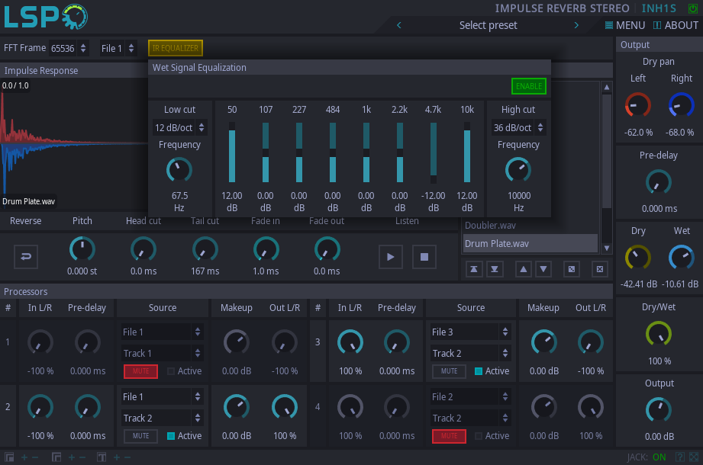
Task: Click the help icon in status bar
Action: coord(680,457)
